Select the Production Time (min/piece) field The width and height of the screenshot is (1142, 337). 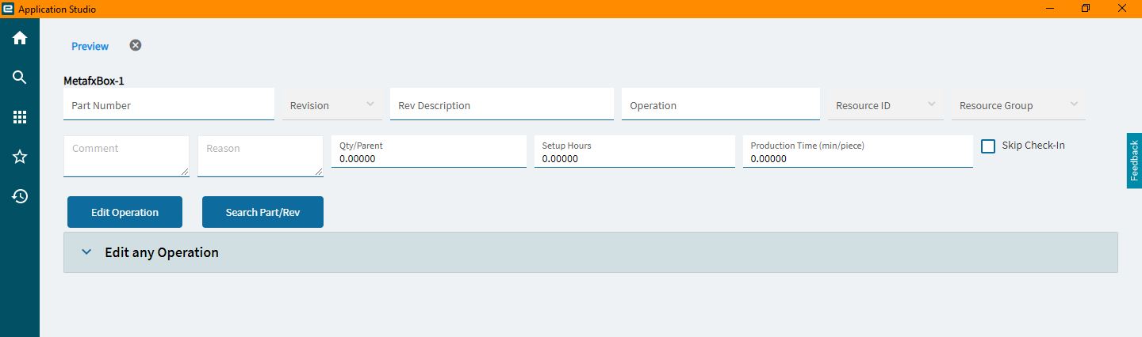coord(857,152)
